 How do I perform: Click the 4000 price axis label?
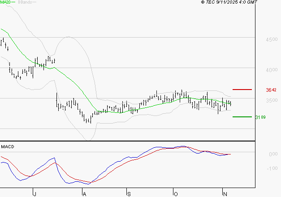272,70
